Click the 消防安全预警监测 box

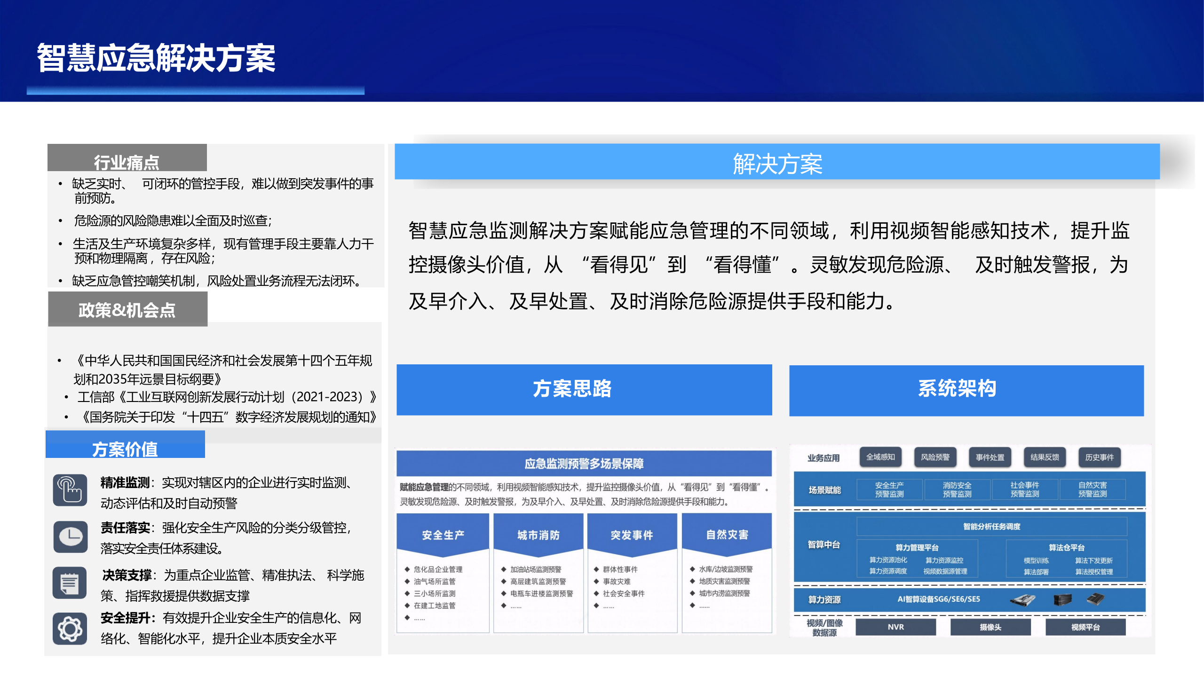[957, 489]
